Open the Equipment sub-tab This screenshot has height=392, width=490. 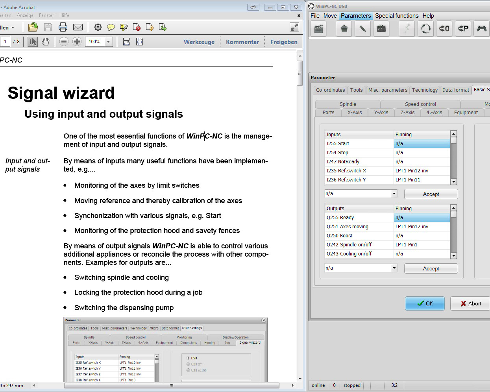466,112
